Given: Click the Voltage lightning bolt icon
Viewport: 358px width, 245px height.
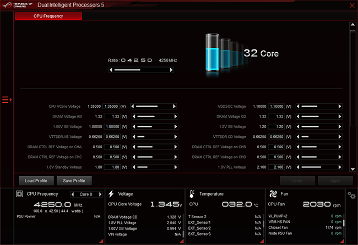Looking at the screenshot, I should 111,194.
